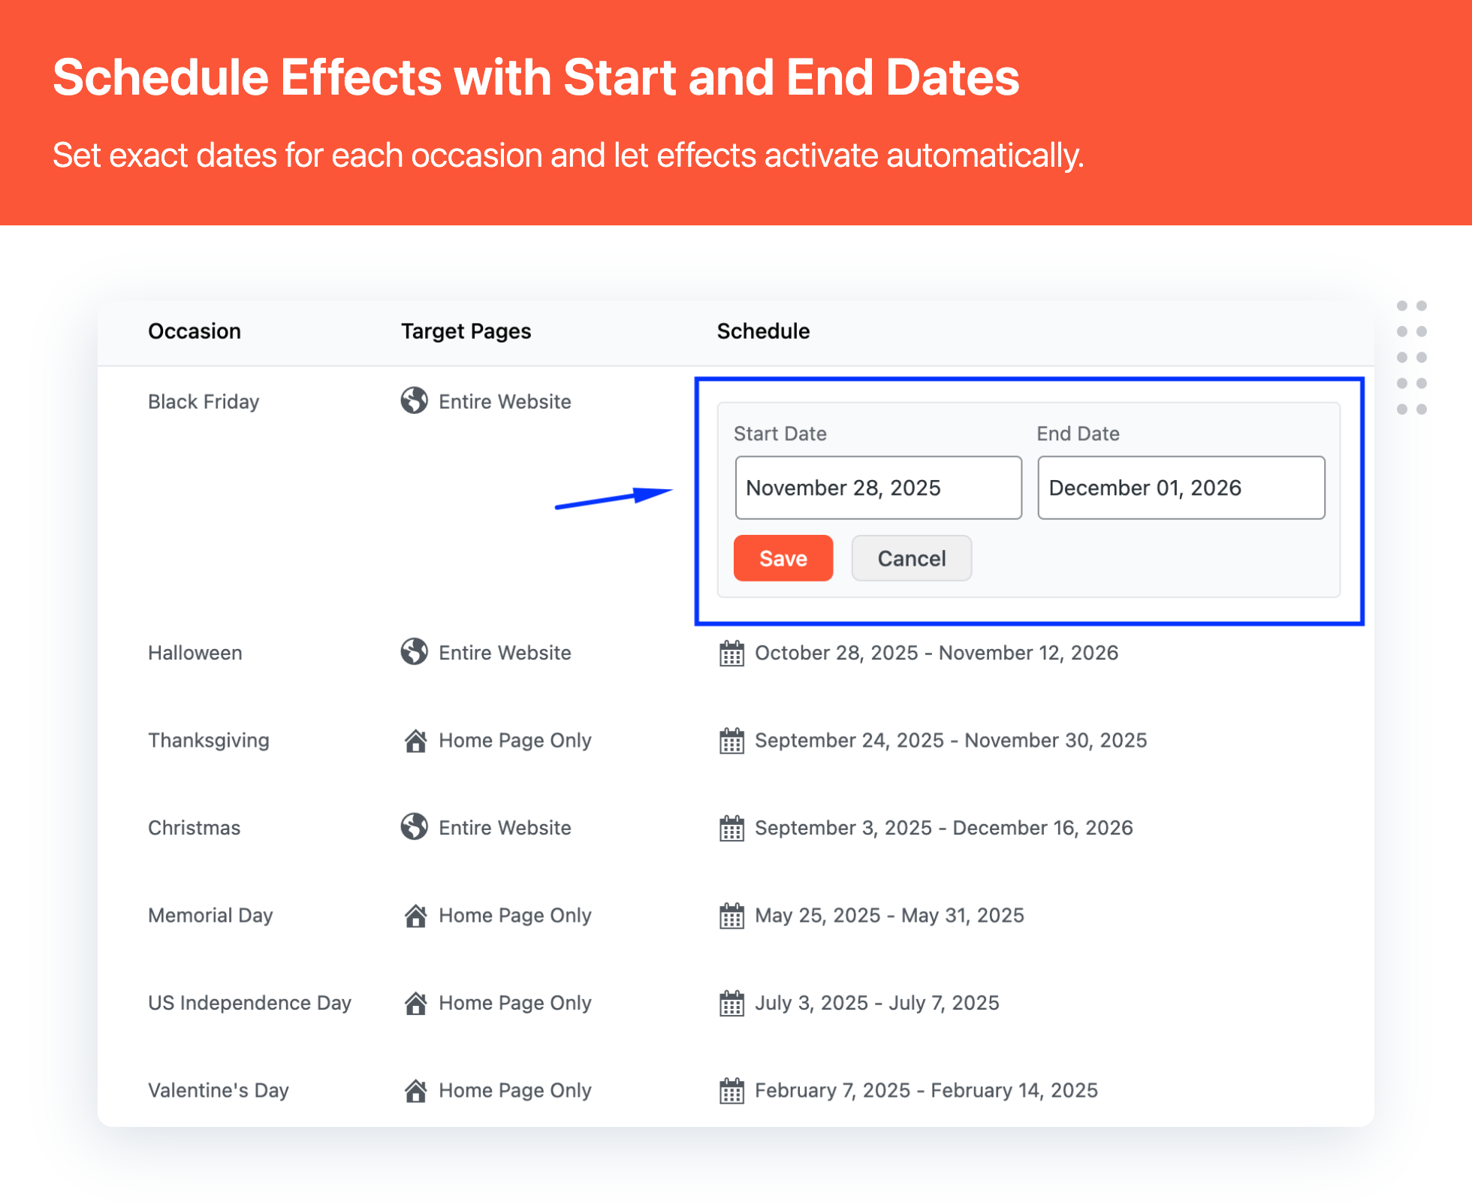Image resolution: width=1472 pixels, height=1202 pixels.
Task: Click the calendar icon for Halloween schedule
Action: pyautogui.click(x=731, y=653)
